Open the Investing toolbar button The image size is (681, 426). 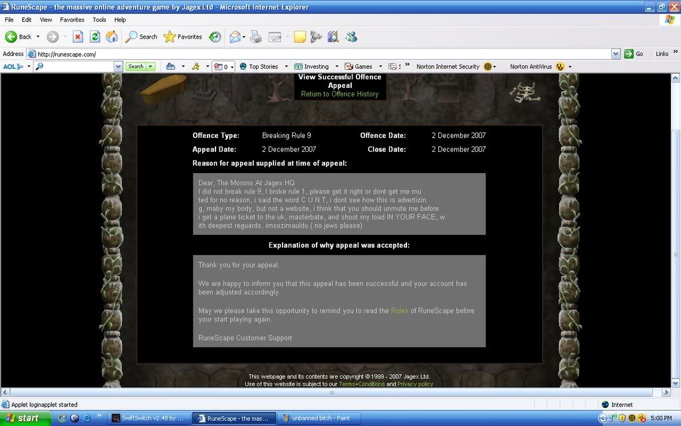coord(311,67)
